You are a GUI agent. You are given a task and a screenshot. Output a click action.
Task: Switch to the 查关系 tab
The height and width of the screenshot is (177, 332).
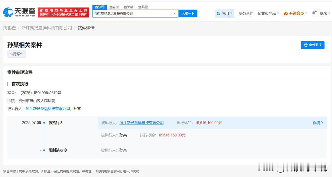128,7
